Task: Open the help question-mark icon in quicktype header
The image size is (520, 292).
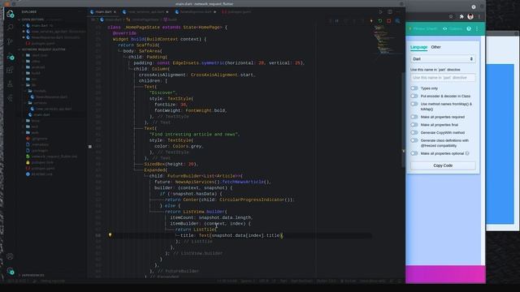Action: (x=469, y=29)
